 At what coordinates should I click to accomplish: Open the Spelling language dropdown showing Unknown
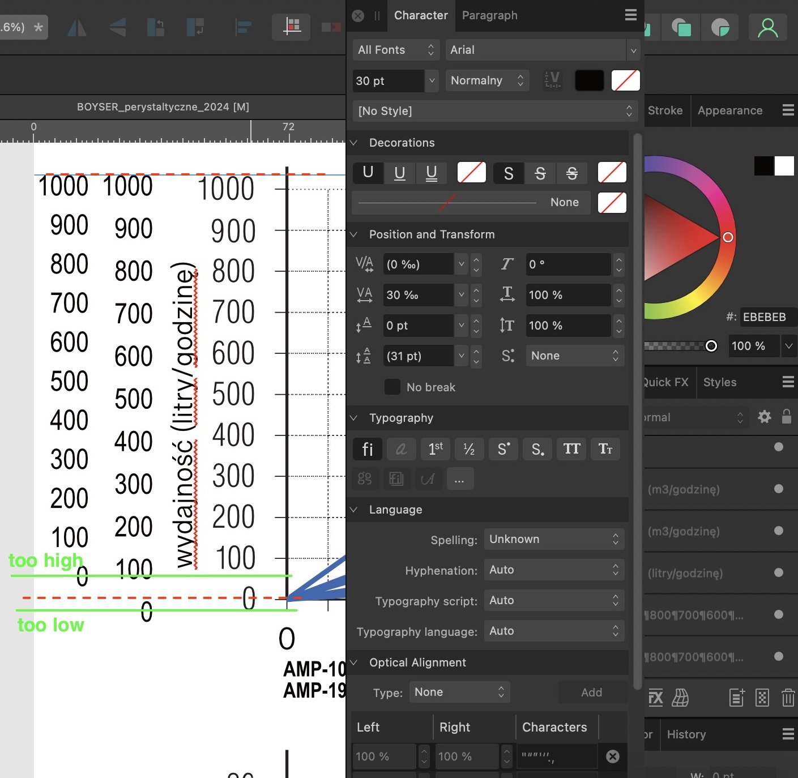pos(553,539)
